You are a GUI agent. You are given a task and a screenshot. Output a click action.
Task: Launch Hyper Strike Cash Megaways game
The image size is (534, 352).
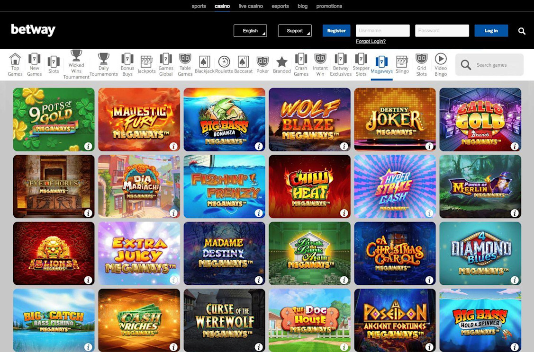pyautogui.click(x=395, y=186)
